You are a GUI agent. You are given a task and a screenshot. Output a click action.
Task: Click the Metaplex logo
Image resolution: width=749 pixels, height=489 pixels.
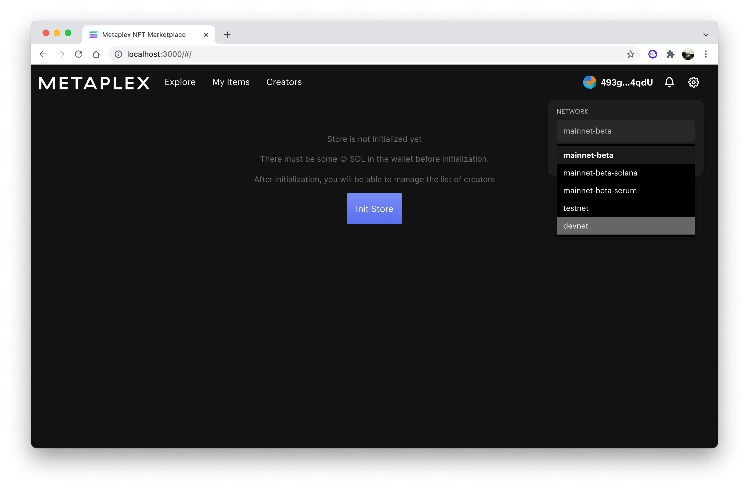point(95,83)
